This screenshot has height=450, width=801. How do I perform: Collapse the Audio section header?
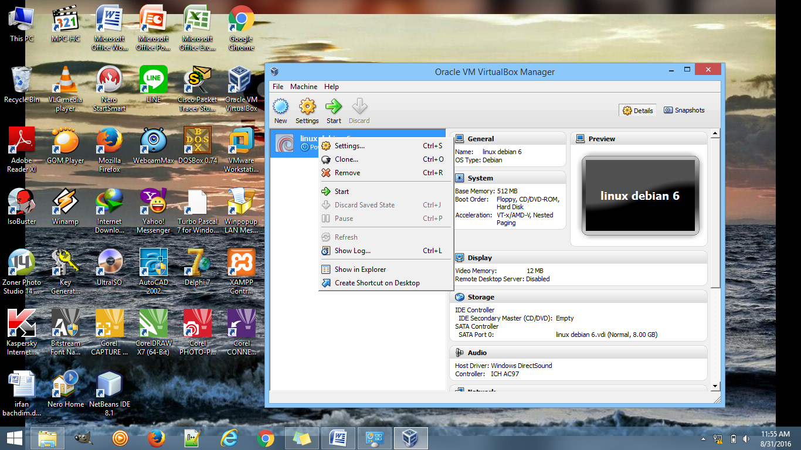click(578, 353)
